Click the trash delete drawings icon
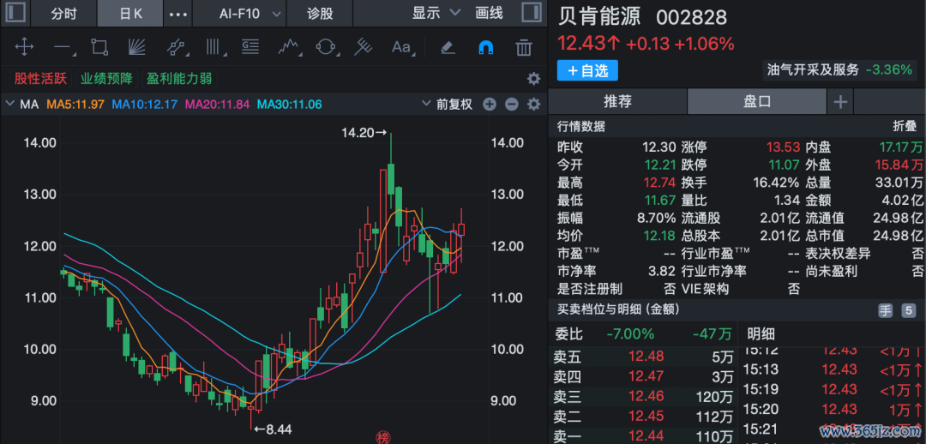The width and height of the screenshot is (926, 444). 524,47
